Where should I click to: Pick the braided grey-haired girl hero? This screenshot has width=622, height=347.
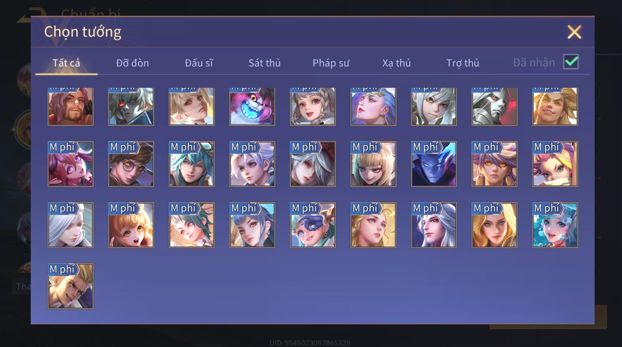pos(313,106)
